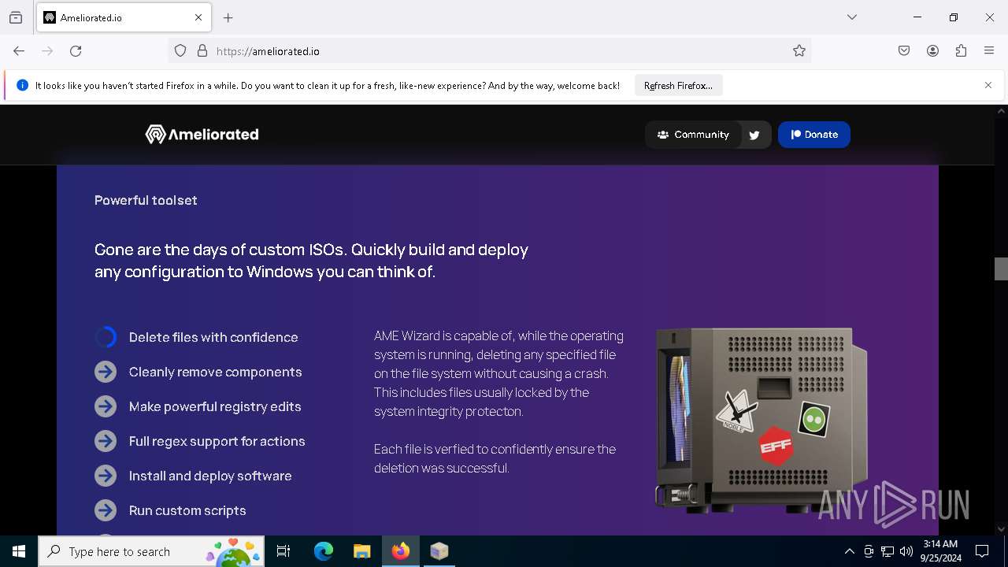Open the tracking protection shield icon

[180, 51]
